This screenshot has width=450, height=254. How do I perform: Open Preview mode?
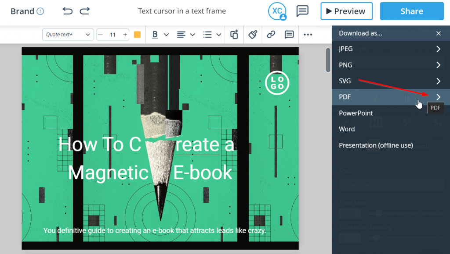click(x=346, y=11)
